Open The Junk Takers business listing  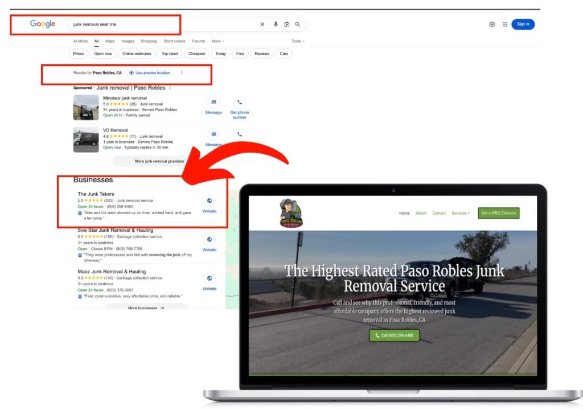96,194
